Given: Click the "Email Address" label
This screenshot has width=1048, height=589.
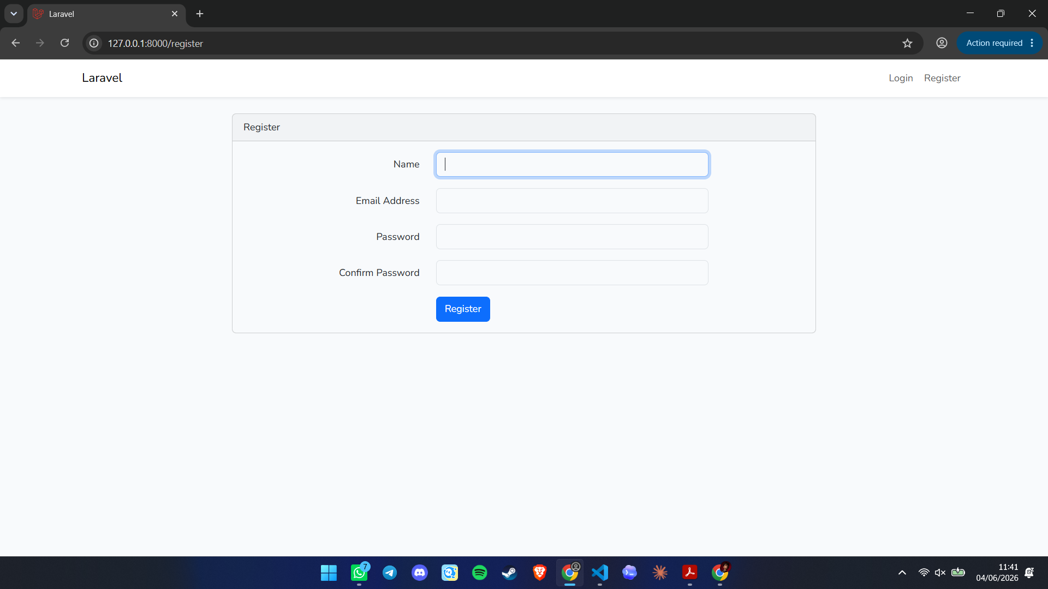Looking at the screenshot, I should (388, 201).
